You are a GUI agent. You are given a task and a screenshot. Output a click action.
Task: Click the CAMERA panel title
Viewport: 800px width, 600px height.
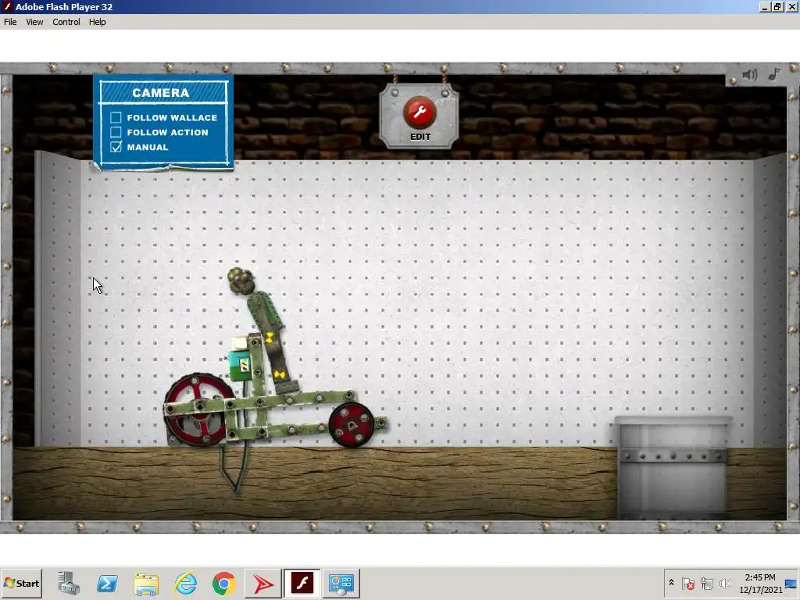(161, 92)
